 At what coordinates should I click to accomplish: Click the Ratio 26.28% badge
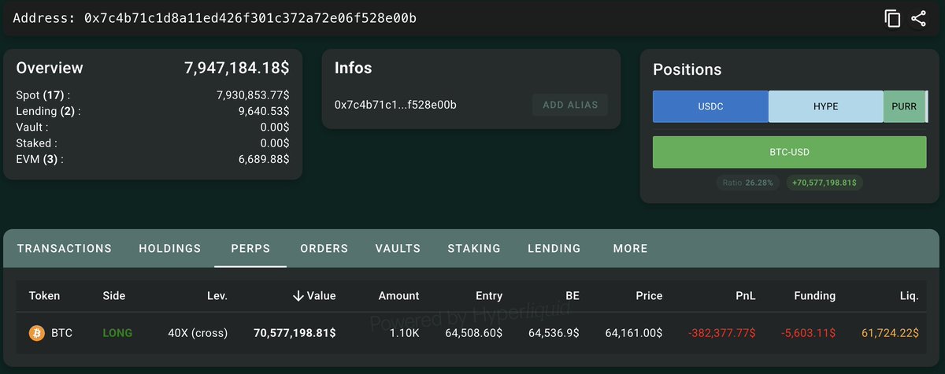pos(749,183)
